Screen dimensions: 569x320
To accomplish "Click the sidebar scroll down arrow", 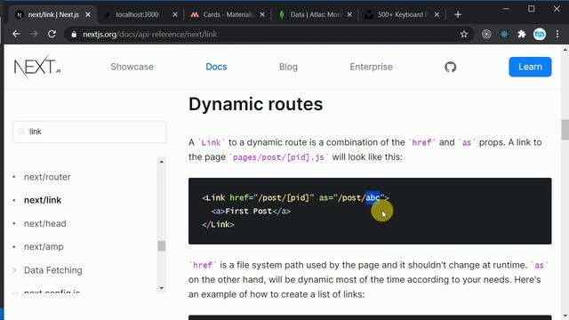I will point(162,288).
